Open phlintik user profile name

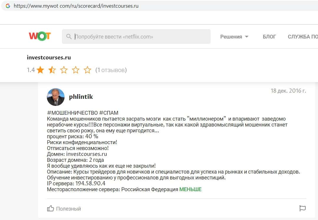point(81,97)
